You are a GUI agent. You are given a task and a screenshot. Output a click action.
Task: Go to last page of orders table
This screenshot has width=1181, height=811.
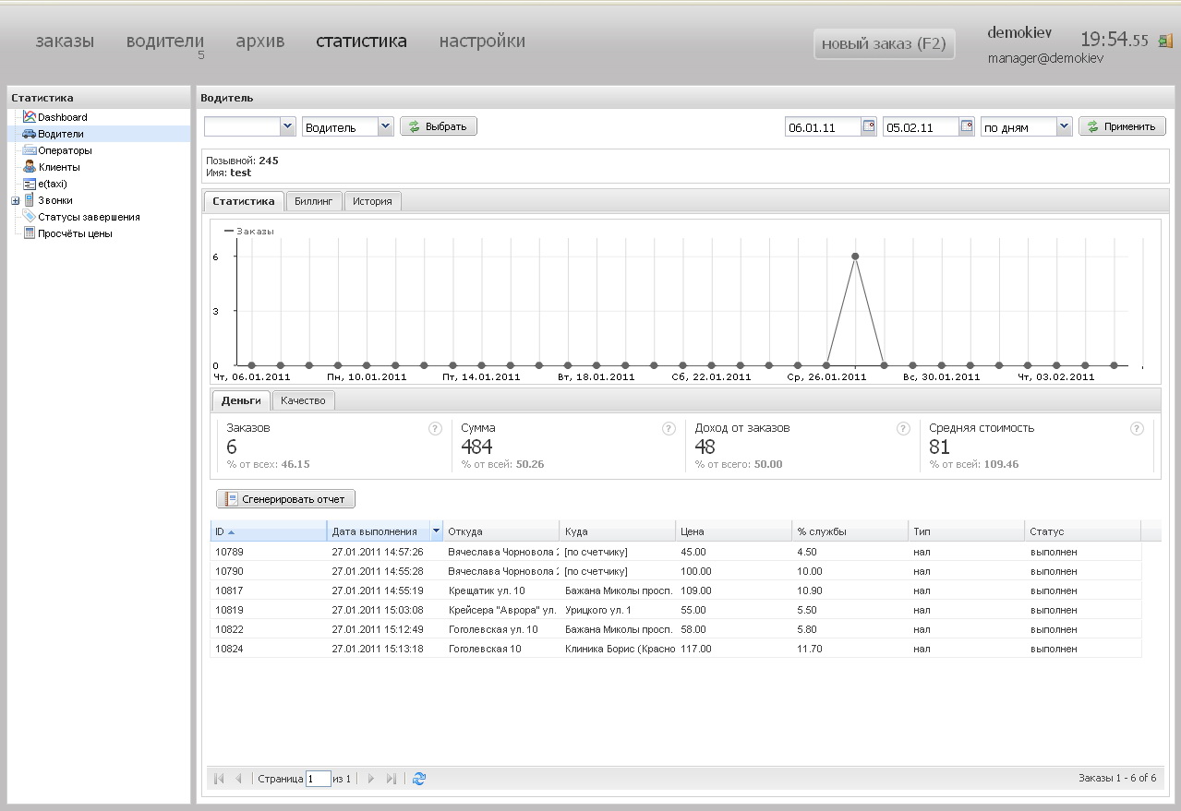tap(391, 779)
